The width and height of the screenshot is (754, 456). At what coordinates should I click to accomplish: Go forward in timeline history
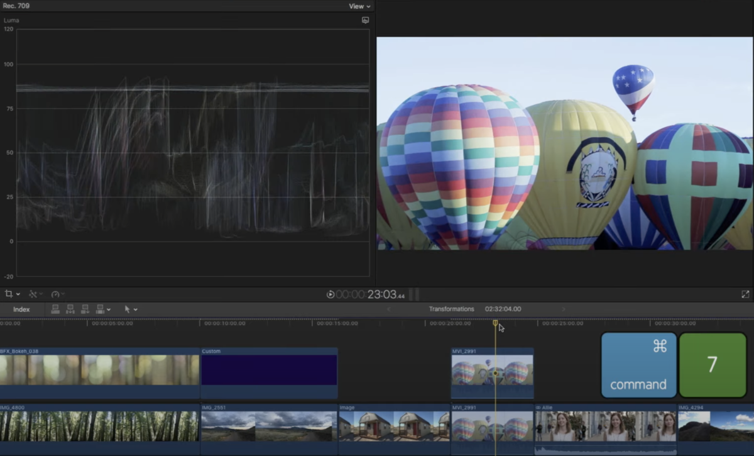click(x=563, y=309)
